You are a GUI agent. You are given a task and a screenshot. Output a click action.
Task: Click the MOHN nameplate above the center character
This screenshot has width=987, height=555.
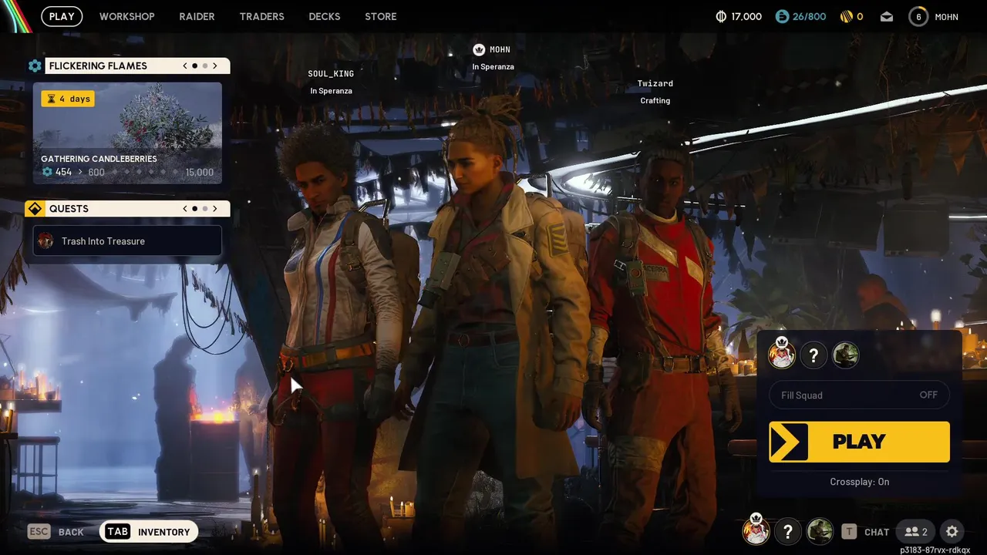(x=500, y=49)
